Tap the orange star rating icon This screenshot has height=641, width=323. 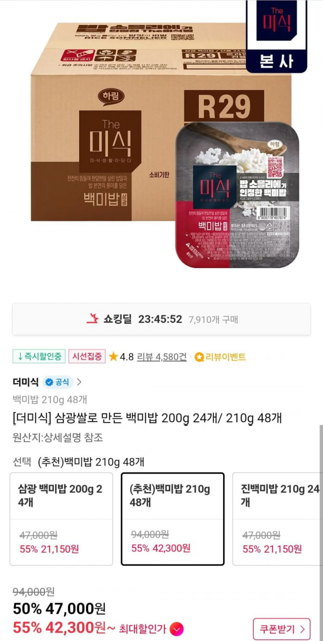(113, 357)
